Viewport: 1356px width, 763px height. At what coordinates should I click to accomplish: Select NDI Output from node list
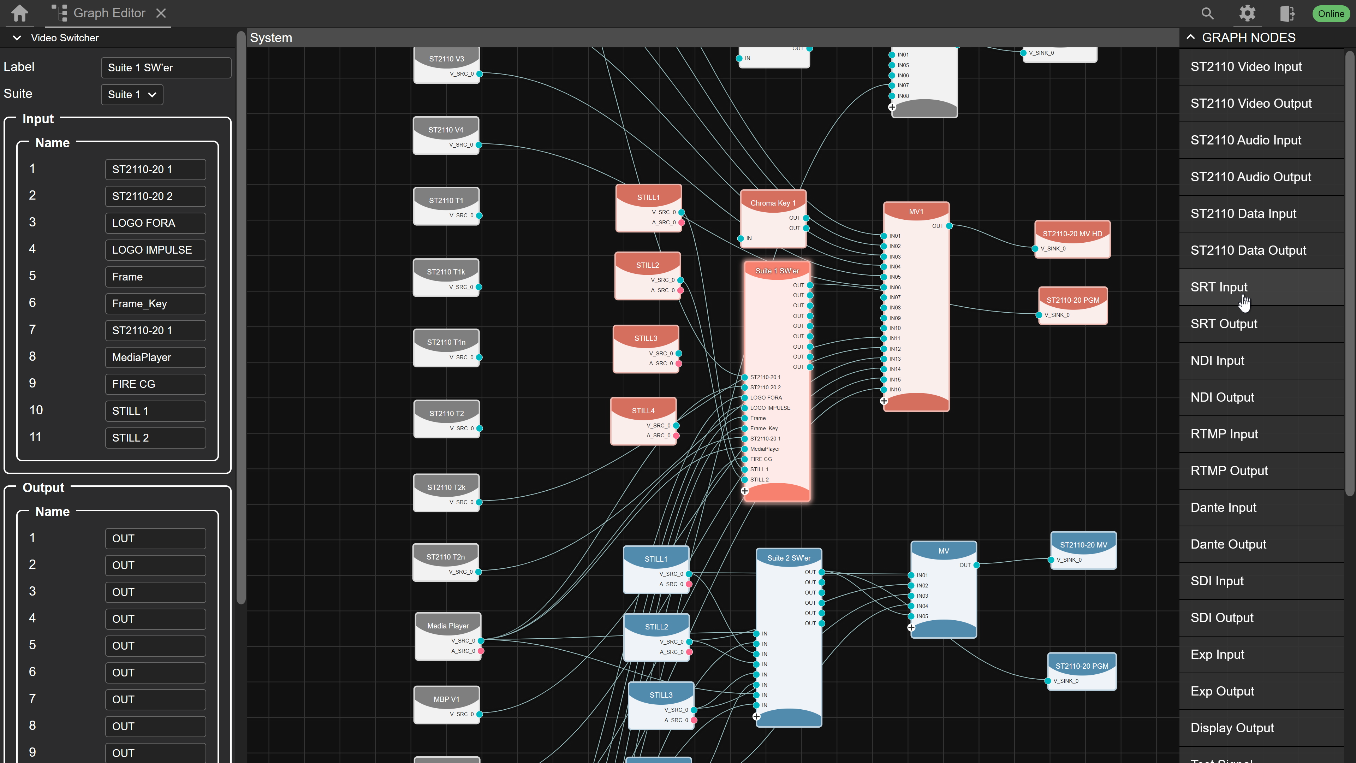pos(1222,397)
